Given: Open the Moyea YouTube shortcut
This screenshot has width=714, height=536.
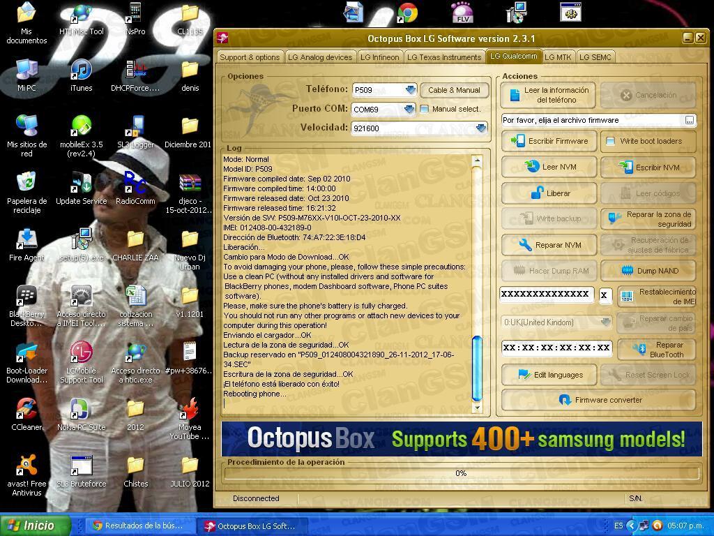Looking at the screenshot, I should [190, 419].
